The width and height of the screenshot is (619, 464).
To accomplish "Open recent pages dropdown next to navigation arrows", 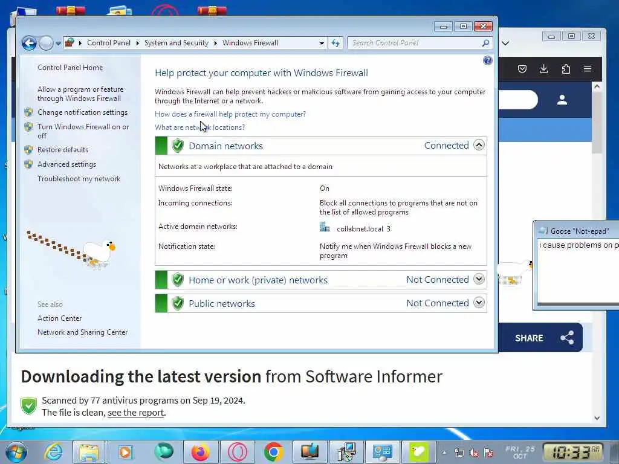I will pyautogui.click(x=58, y=43).
